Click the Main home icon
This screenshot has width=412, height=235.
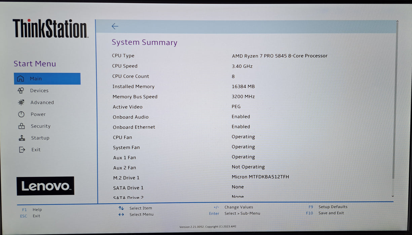click(21, 79)
